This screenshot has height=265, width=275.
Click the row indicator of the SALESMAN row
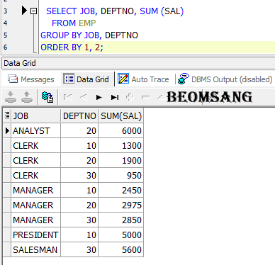point(7,249)
